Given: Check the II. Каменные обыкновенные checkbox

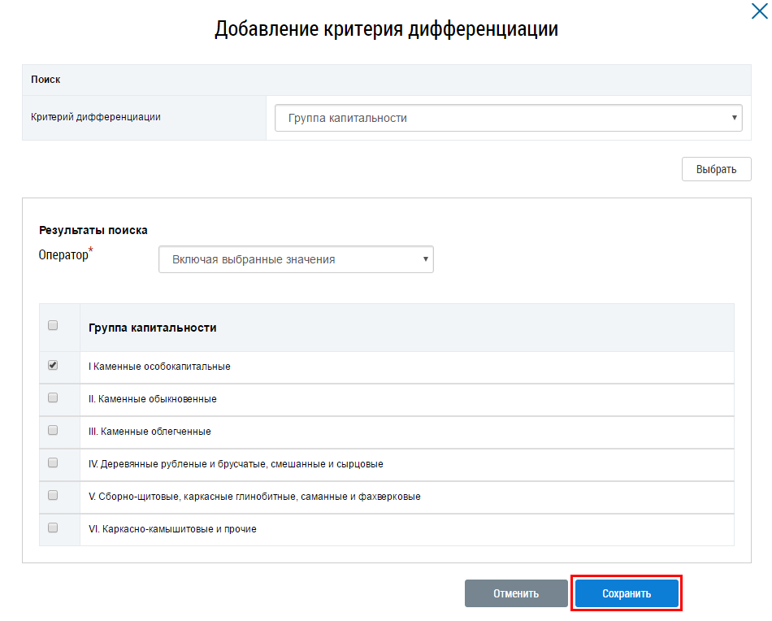Looking at the screenshot, I should (x=53, y=398).
